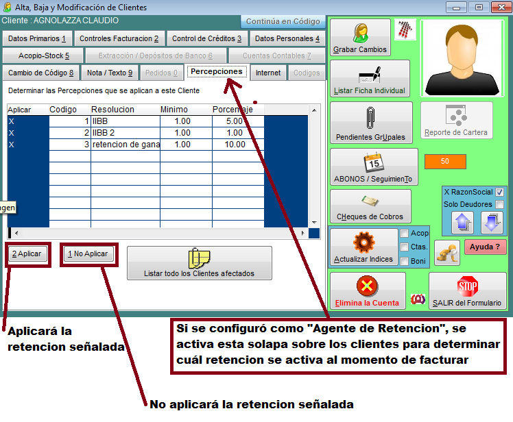The image size is (513, 422).
Task: Click the 1 No Aplicar button
Action: [x=88, y=253]
